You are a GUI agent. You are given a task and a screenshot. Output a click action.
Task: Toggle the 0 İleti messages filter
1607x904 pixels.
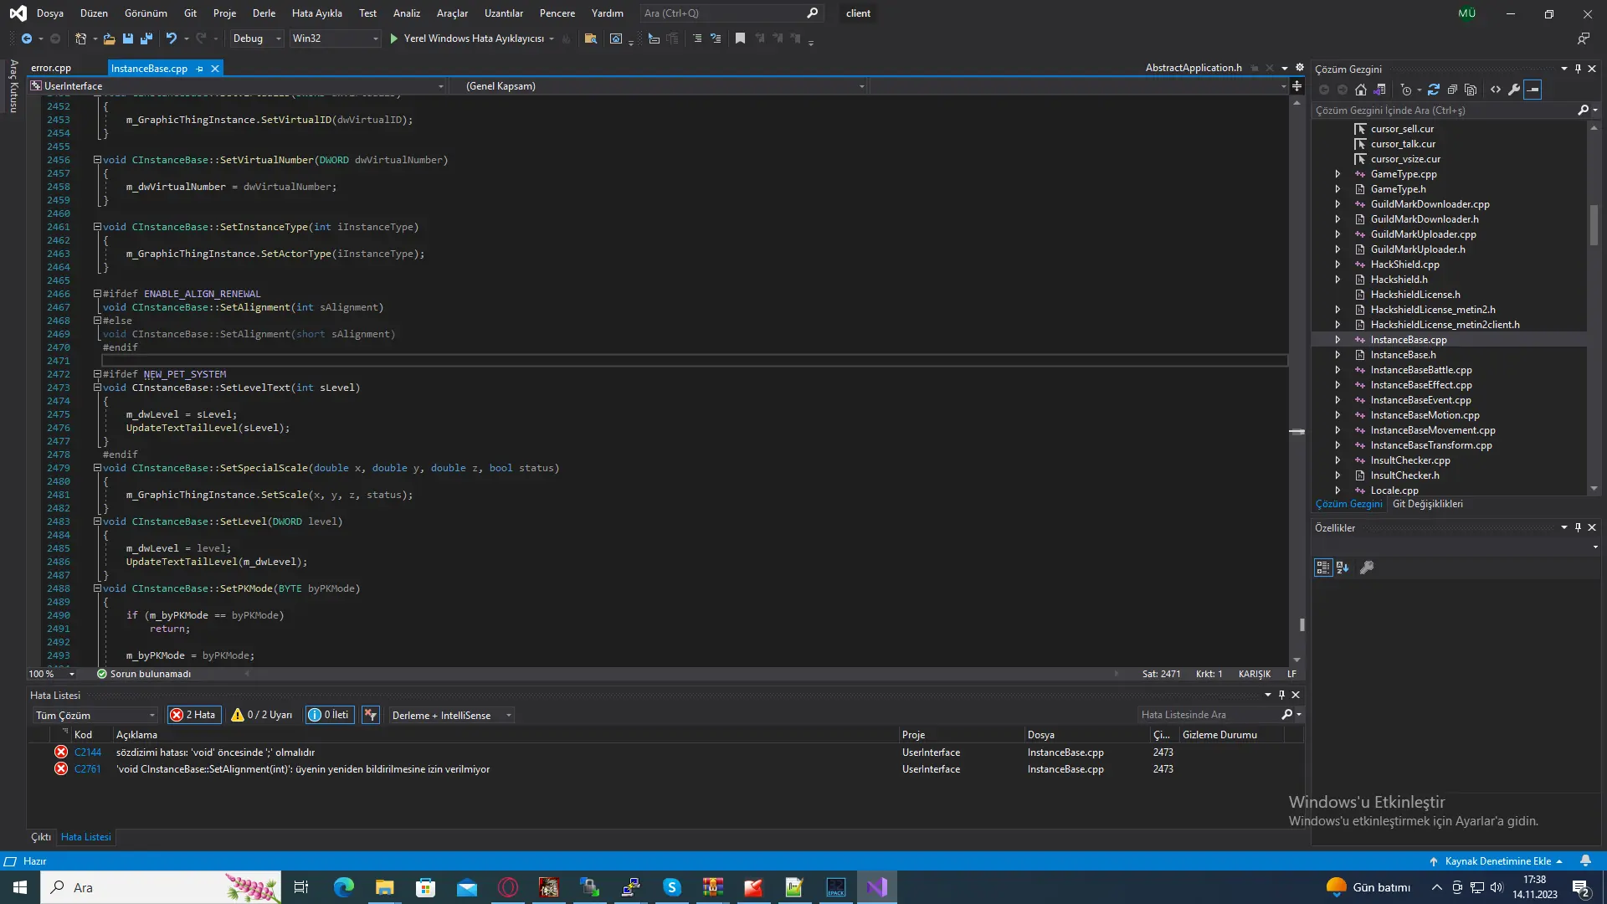(329, 715)
